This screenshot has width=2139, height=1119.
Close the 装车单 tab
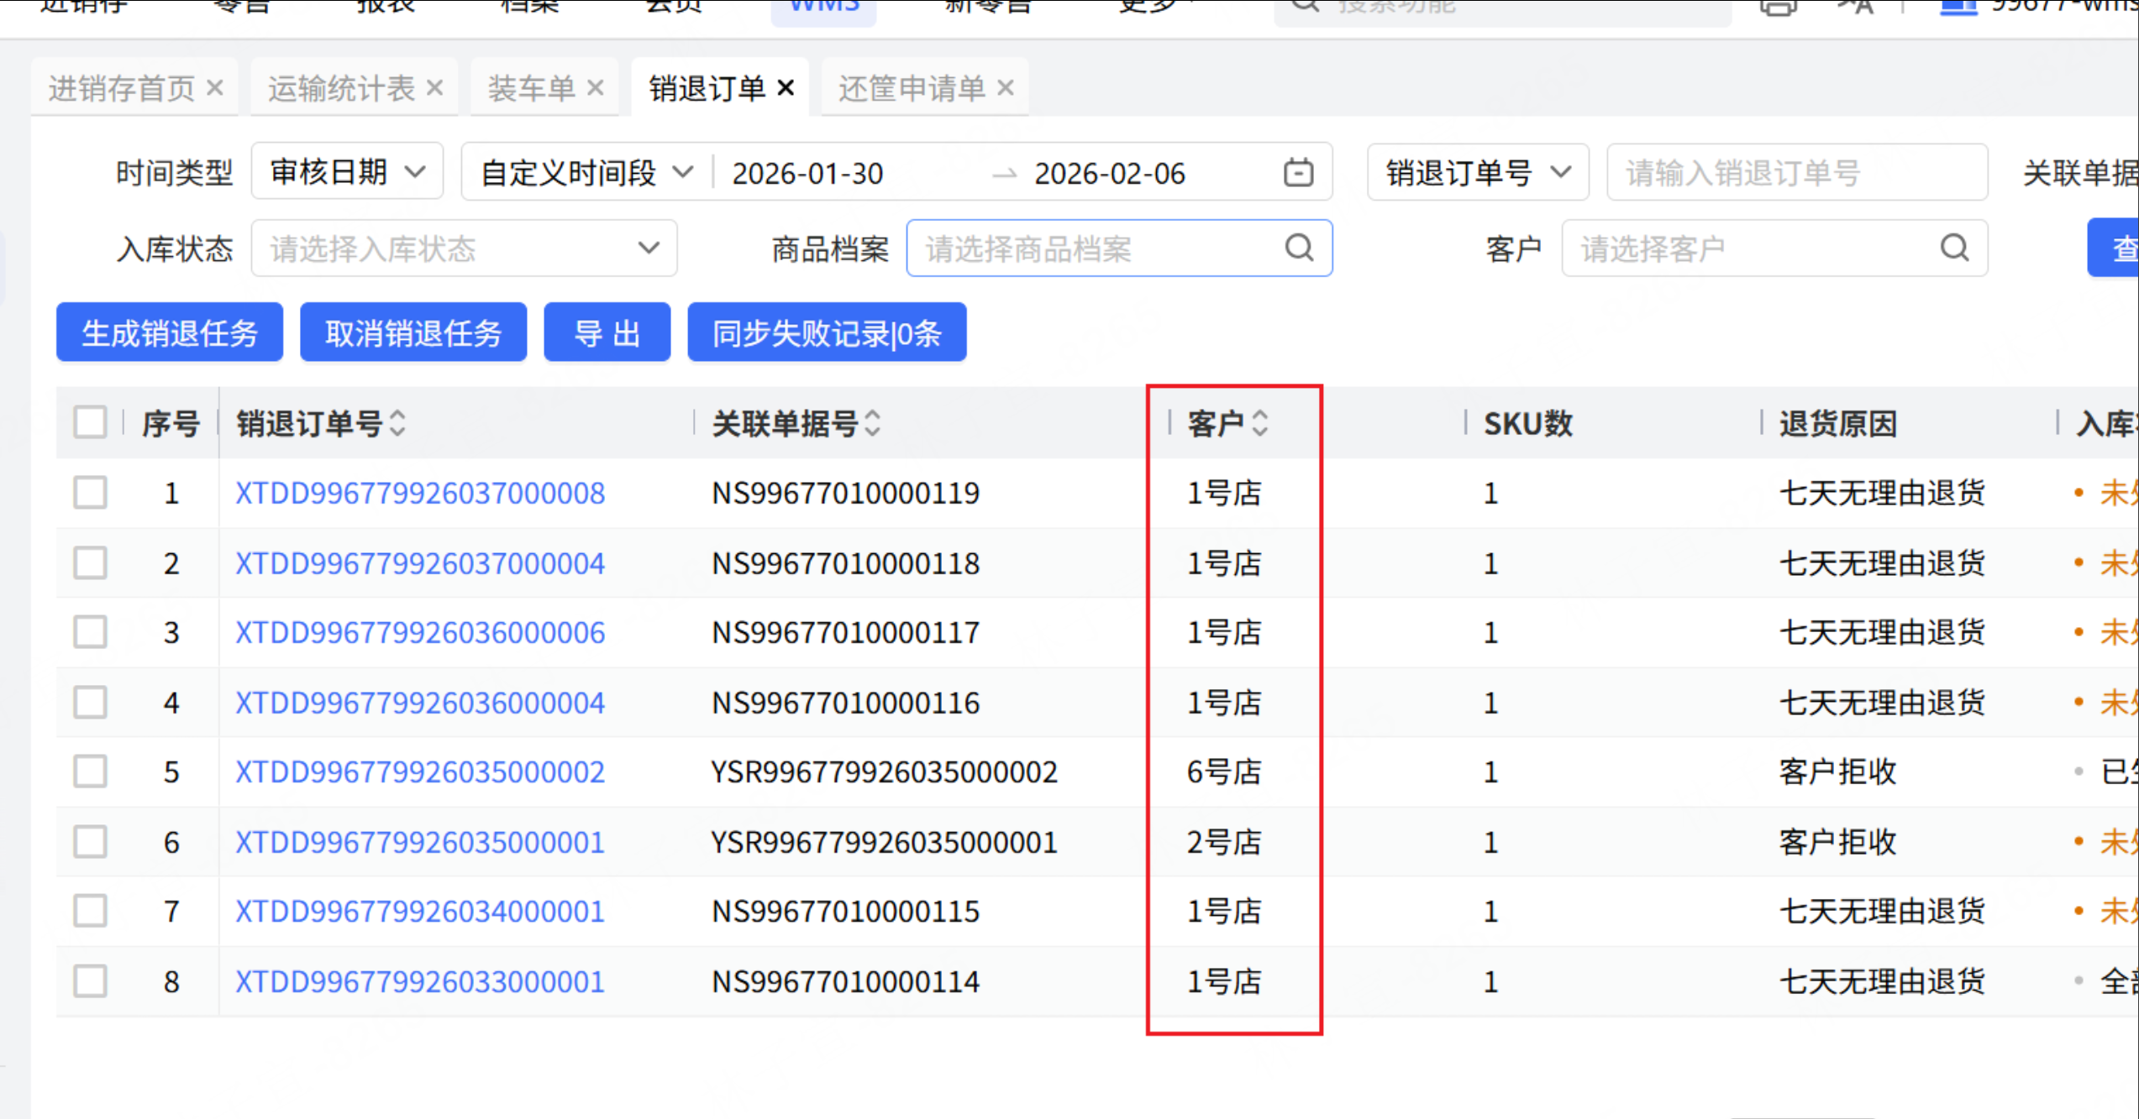[596, 88]
